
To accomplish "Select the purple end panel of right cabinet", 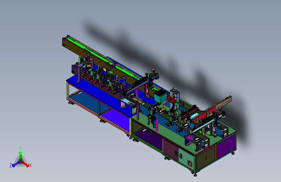I will 226,147.
